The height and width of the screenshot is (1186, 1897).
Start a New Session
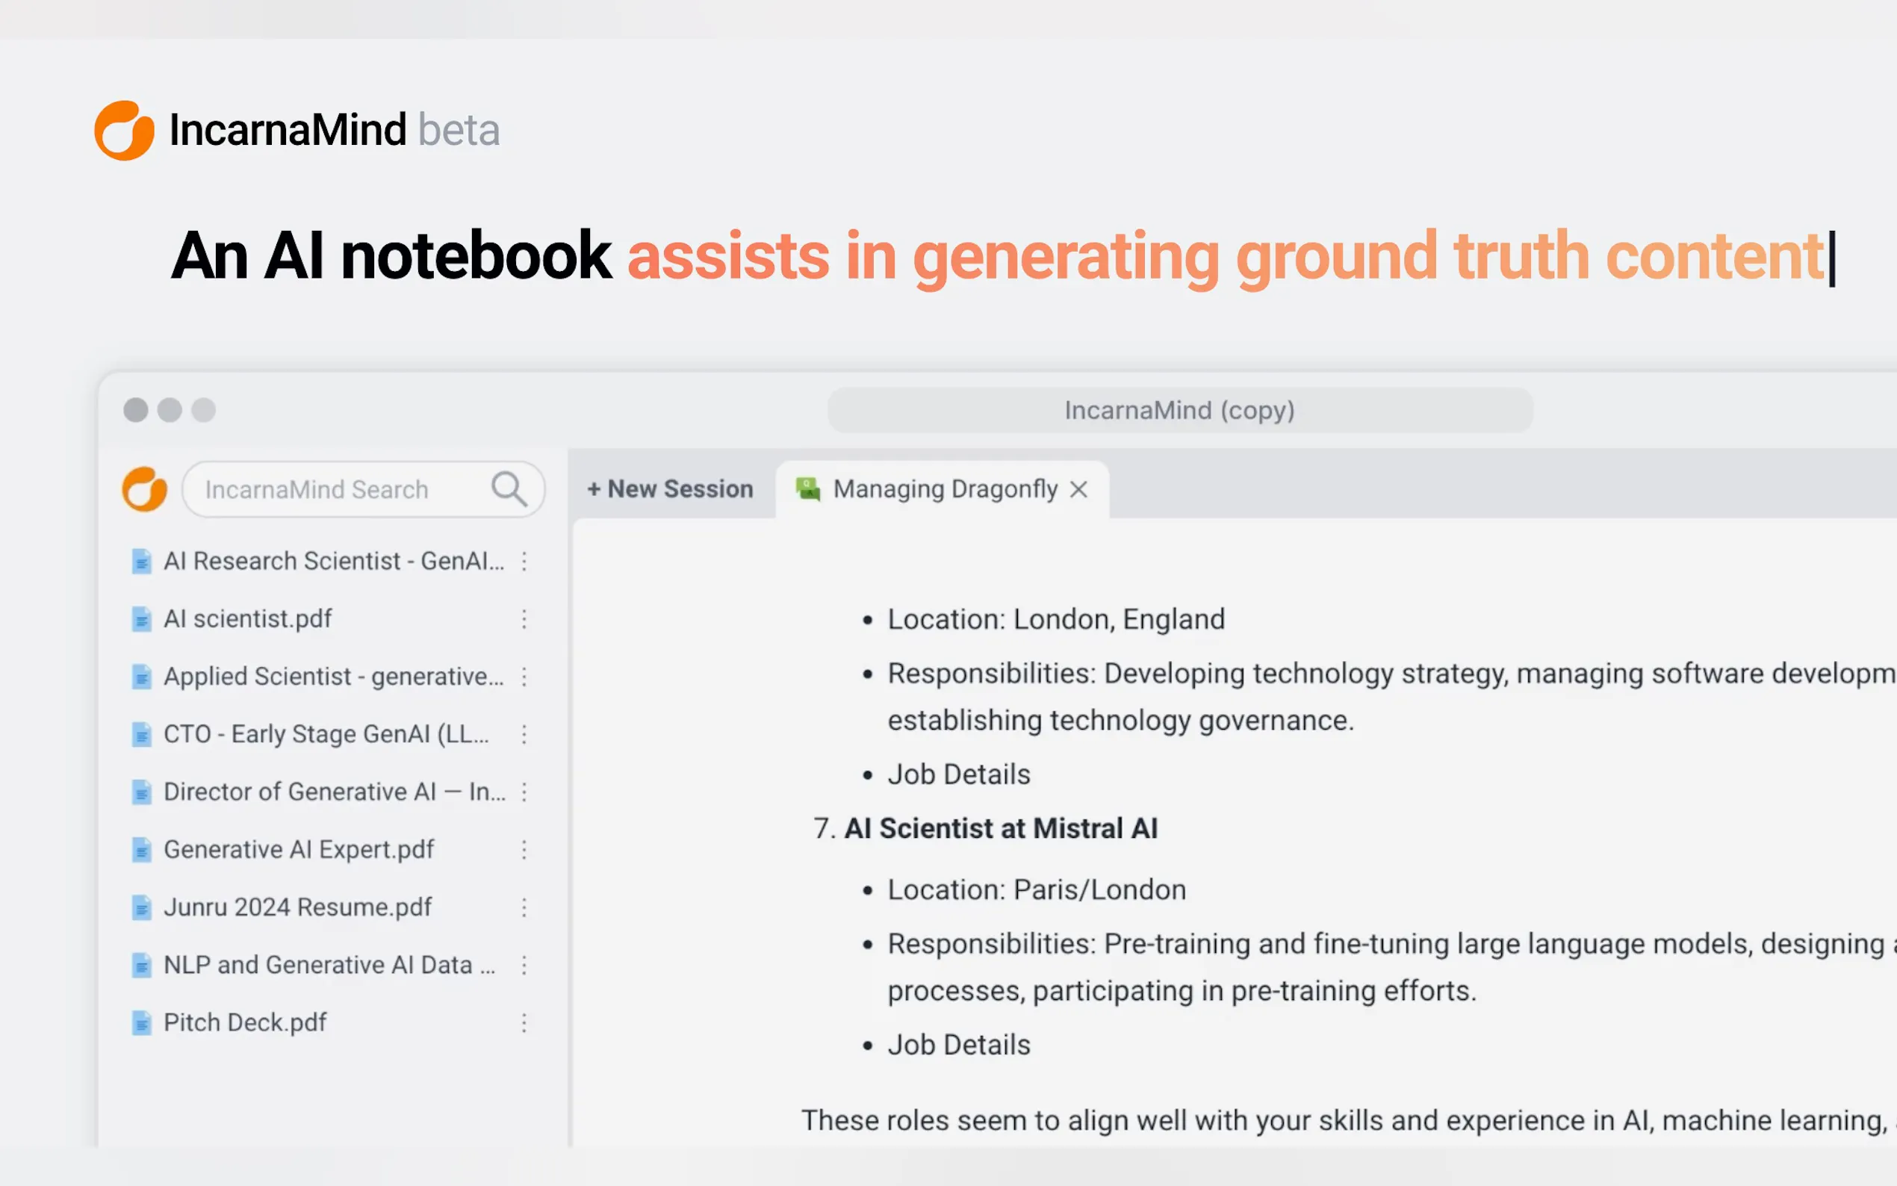(x=671, y=488)
